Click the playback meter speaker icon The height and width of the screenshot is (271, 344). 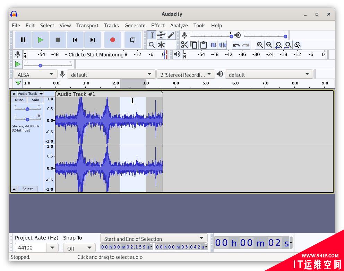click(177, 54)
